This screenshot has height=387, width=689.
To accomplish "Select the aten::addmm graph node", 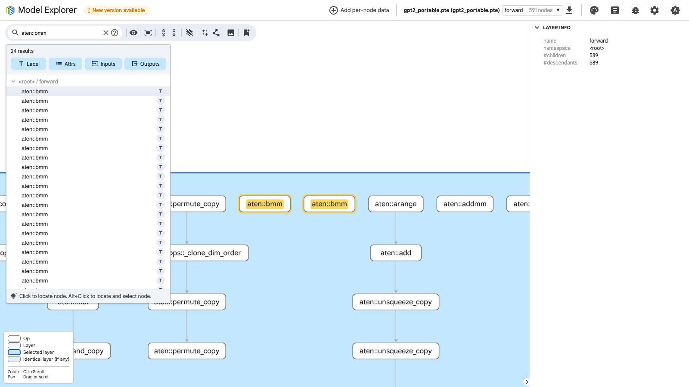I will (465, 204).
